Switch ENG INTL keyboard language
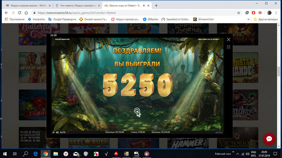Screen dimensions: 282x158 point(253,154)
